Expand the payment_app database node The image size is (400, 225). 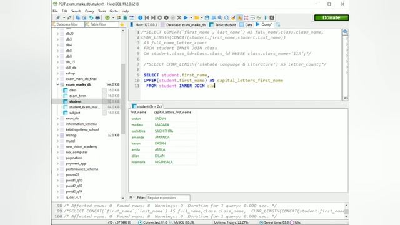[58, 164]
